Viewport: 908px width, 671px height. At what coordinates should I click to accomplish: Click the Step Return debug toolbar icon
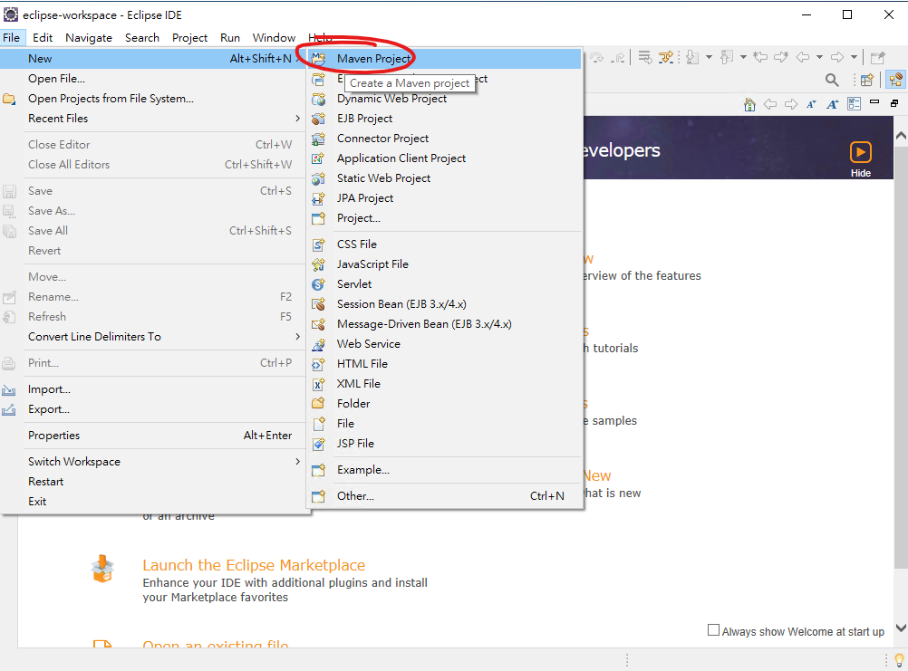click(619, 57)
